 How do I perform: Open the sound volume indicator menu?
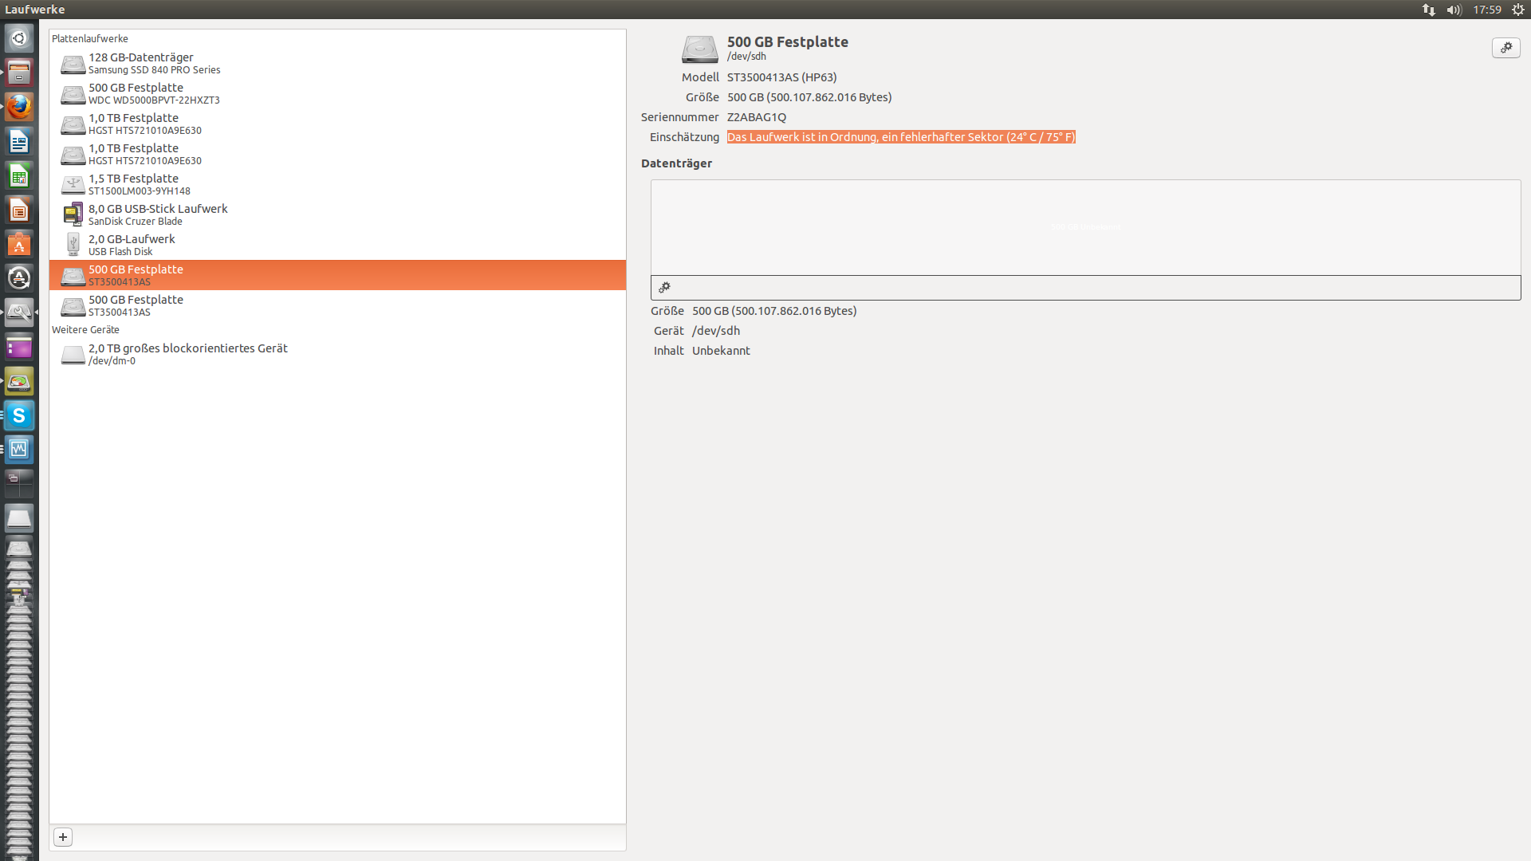click(1454, 10)
